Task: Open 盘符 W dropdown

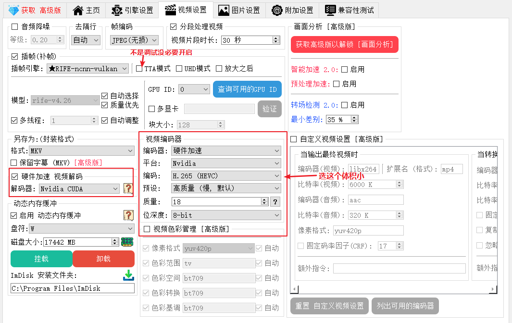Action: click(x=82, y=229)
